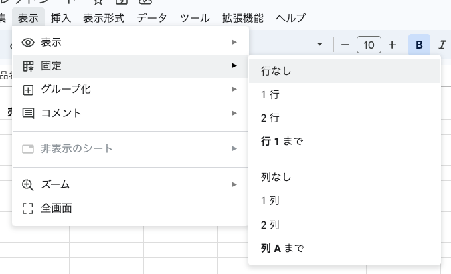Freeze two columns with 2 列

(270, 225)
